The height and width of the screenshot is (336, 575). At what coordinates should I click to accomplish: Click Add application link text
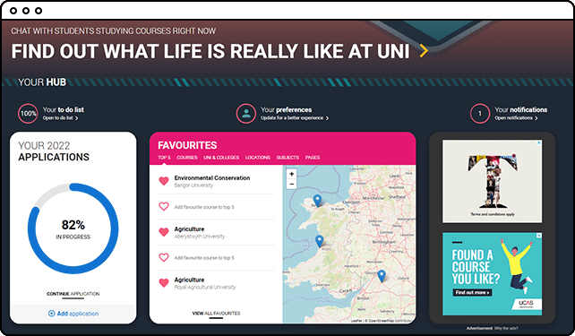coord(78,314)
